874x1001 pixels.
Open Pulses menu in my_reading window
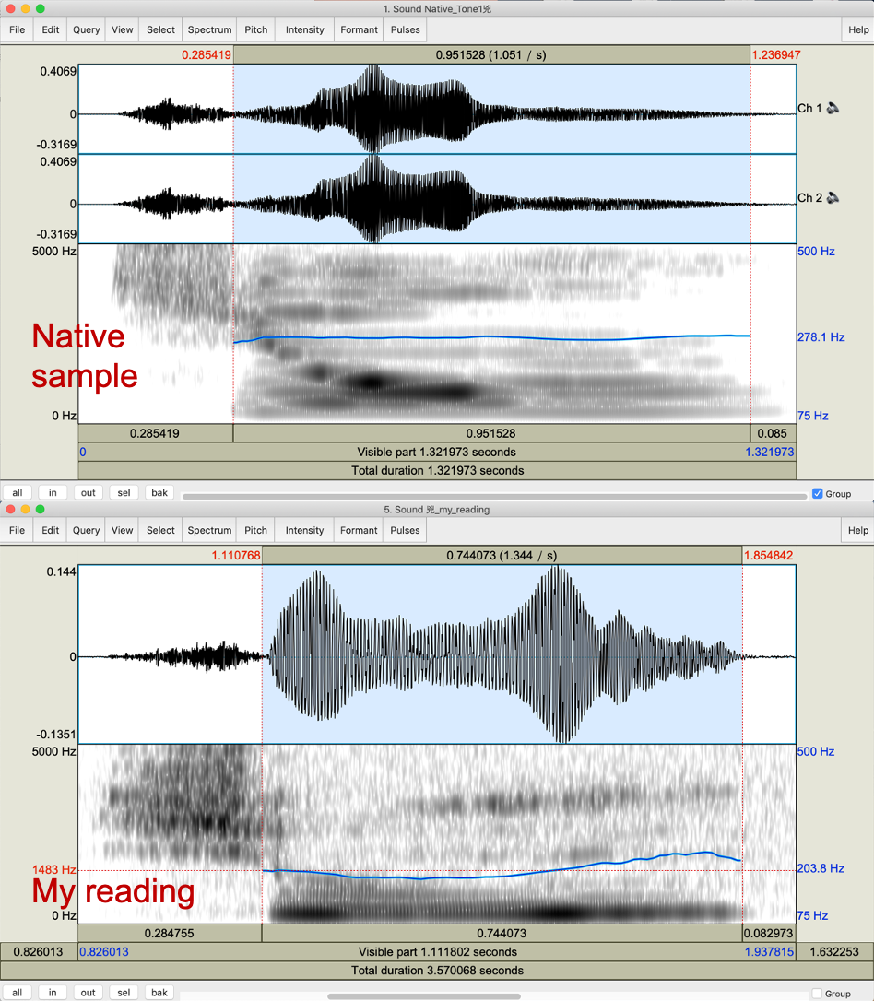coord(406,531)
